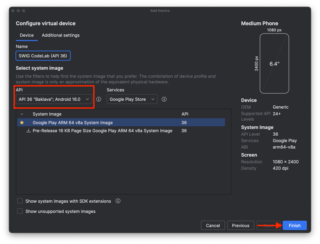
Task: Click the star to favorite the system image
Action: [x=22, y=123]
